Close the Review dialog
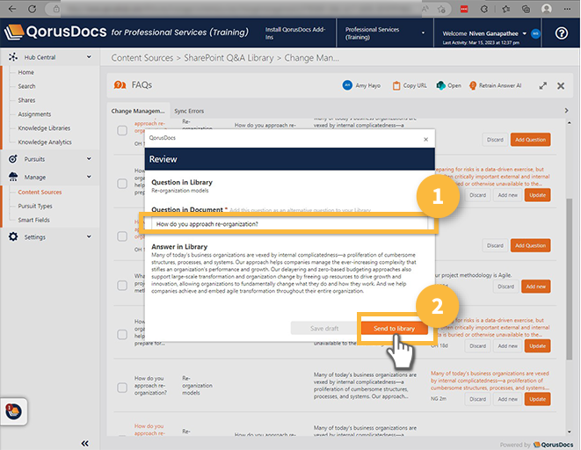Image resolution: width=581 pixels, height=450 pixels. 425,139
